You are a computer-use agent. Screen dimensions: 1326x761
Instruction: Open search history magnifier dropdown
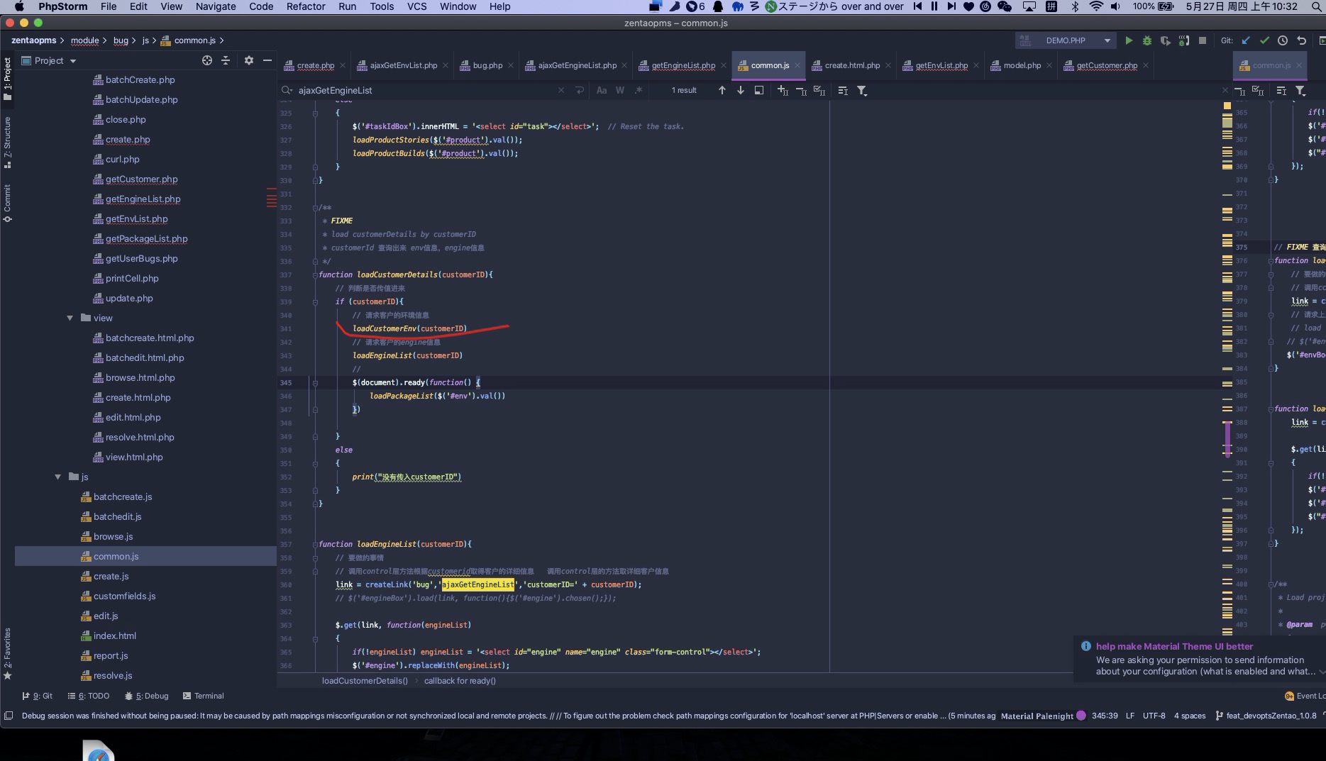coord(287,90)
